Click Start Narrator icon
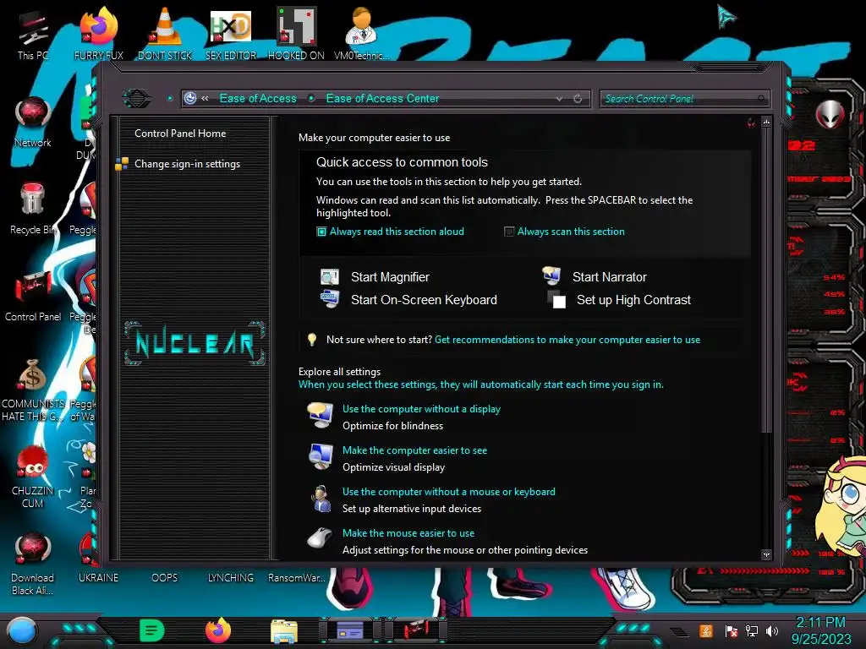This screenshot has height=649, width=866. coord(551,275)
